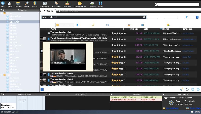
Task: Sort by the Date column header
Action: click(x=146, y=29)
